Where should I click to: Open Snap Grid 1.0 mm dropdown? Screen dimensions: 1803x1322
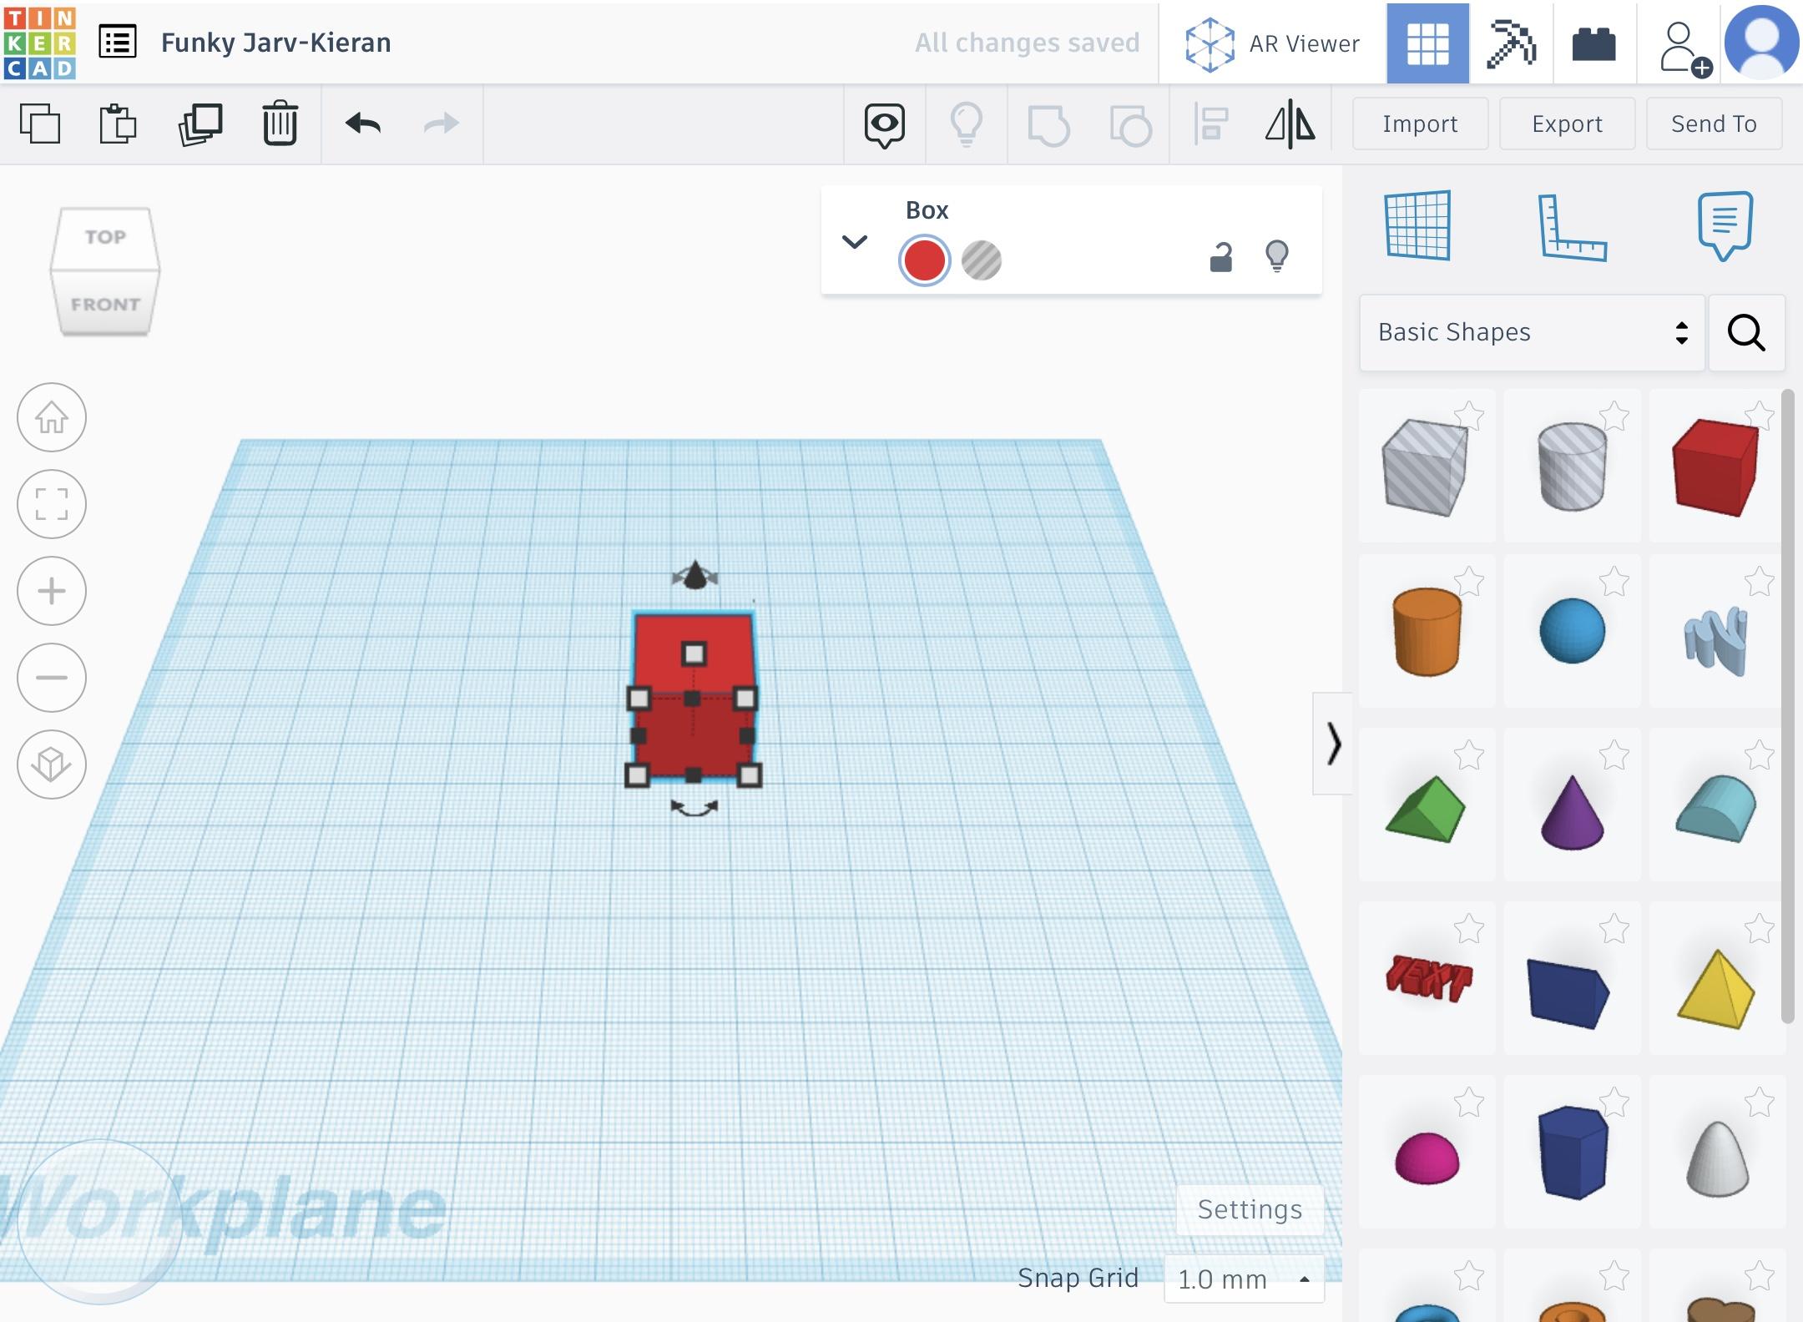pyautogui.click(x=1244, y=1279)
